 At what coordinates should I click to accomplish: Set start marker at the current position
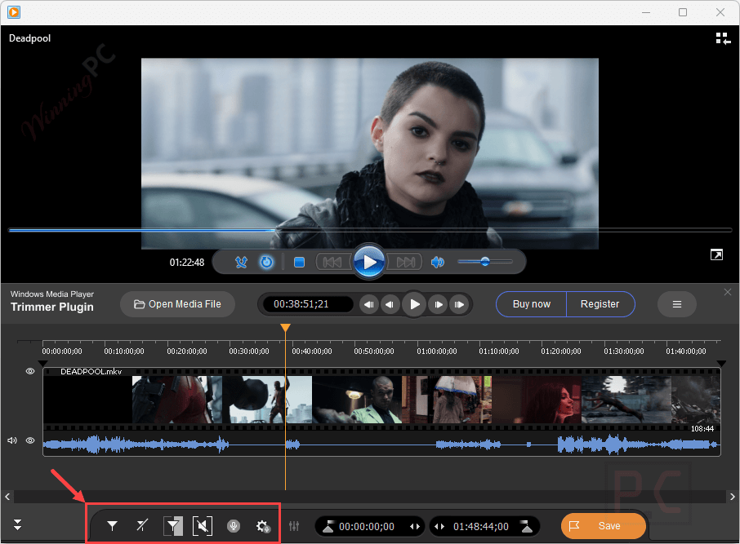328,526
